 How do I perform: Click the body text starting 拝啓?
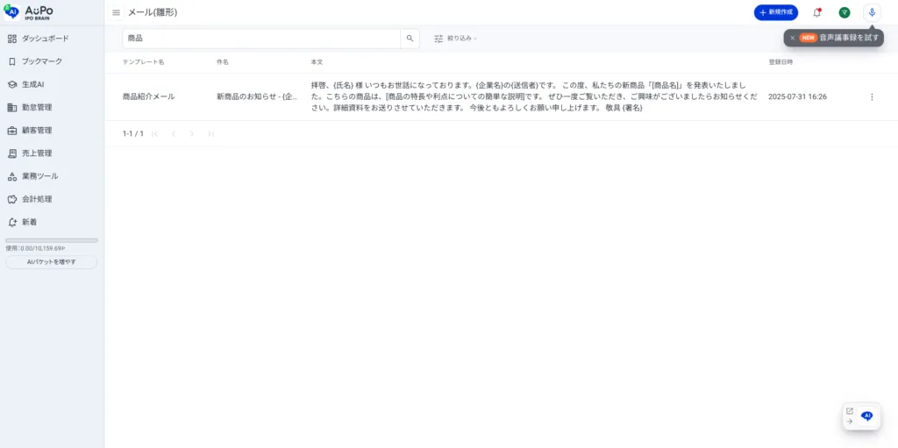534,96
